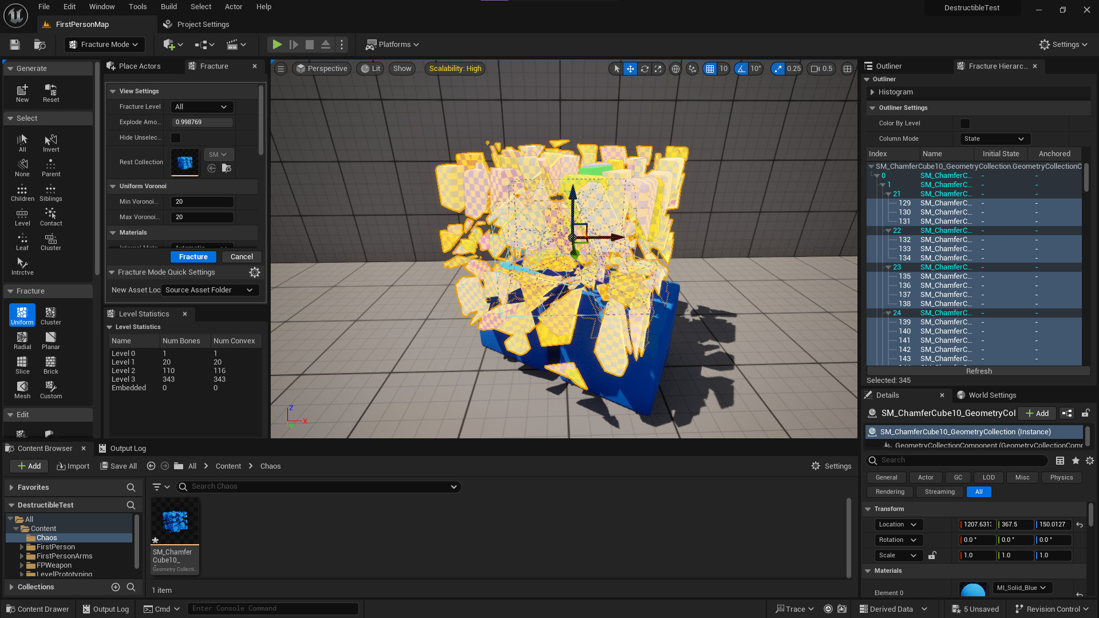1099x618 pixels.
Task: Click the Select Level icon
Action: click(x=22, y=216)
